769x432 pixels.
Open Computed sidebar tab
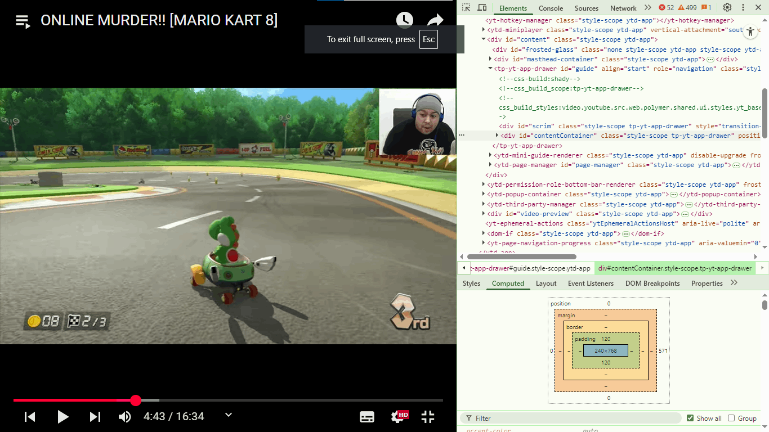coord(508,283)
